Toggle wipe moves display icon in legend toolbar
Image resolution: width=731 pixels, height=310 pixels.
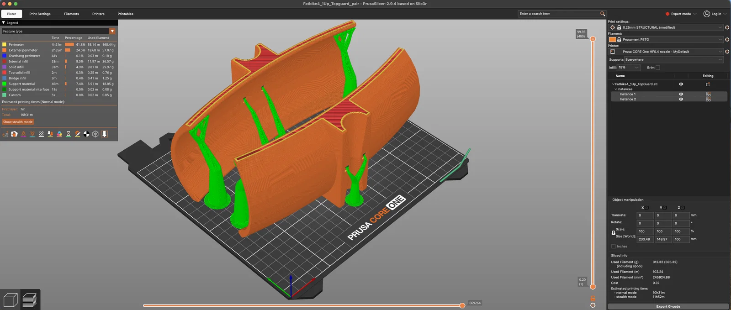(14, 134)
